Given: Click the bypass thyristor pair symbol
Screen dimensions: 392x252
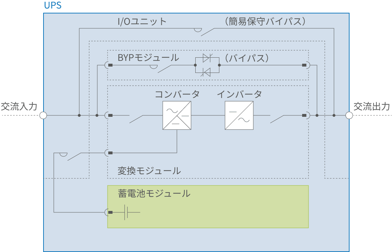Looking at the screenshot, I should (207, 65).
